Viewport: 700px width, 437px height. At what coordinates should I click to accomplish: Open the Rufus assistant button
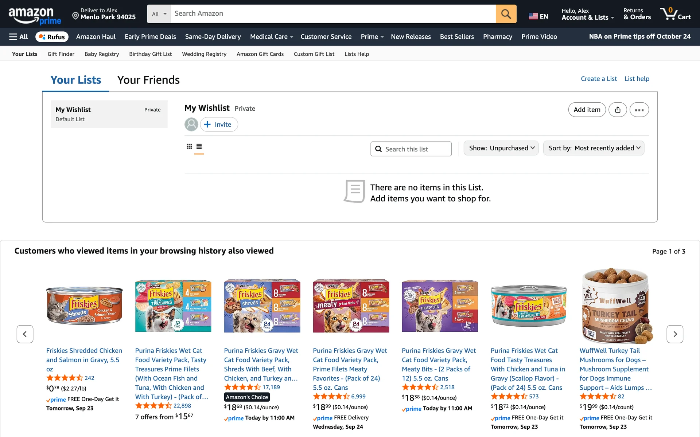click(x=52, y=37)
